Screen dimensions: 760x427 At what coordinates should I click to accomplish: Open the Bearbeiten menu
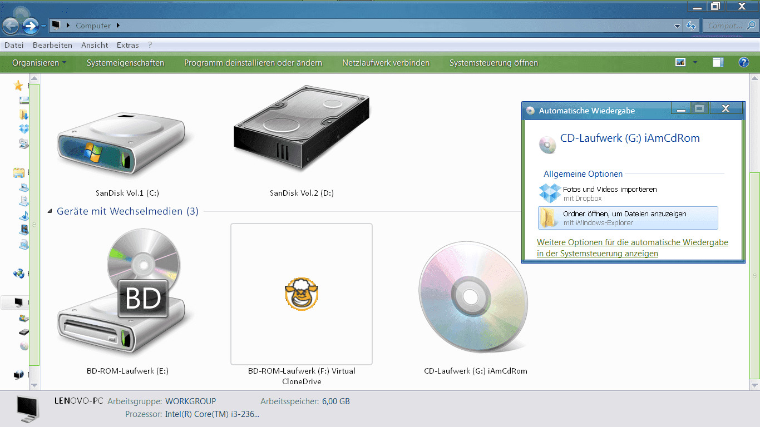coord(52,45)
